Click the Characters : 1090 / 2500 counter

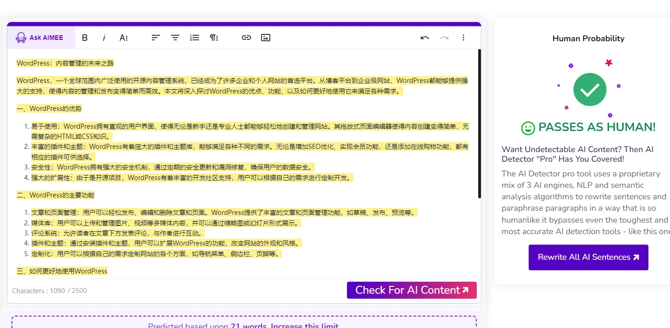pyautogui.click(x=50, y=290)
